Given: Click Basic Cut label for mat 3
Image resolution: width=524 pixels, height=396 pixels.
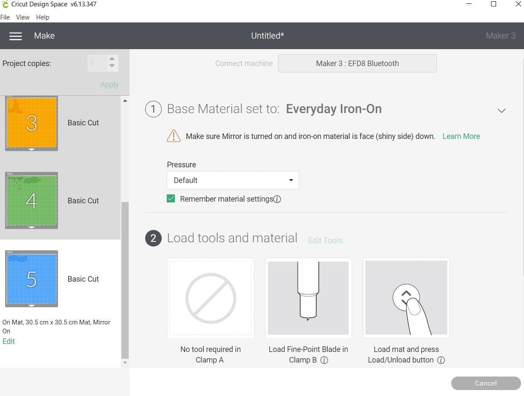Looking at the screenshot, I should point(83,123).
